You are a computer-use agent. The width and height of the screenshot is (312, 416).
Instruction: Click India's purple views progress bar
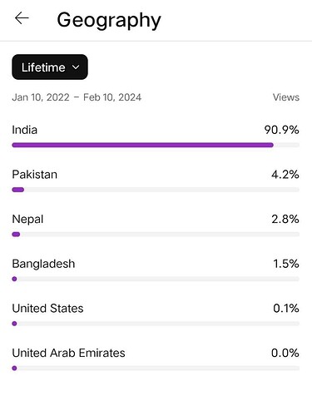click(143, 145)
